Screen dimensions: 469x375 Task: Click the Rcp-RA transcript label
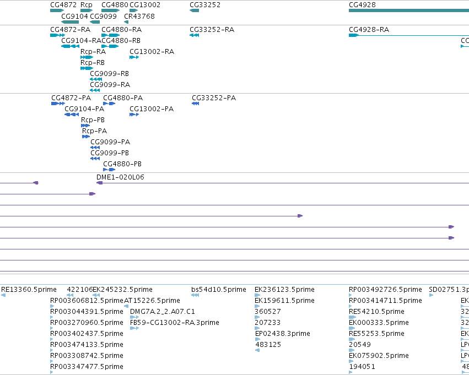point(93,52)
